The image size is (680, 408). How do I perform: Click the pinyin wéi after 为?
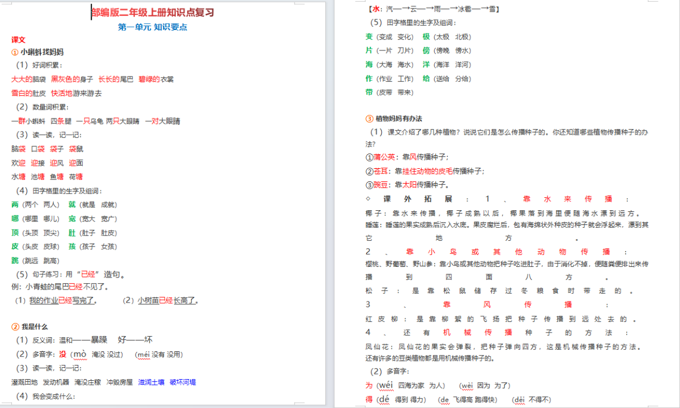click(x=385, y=385)
